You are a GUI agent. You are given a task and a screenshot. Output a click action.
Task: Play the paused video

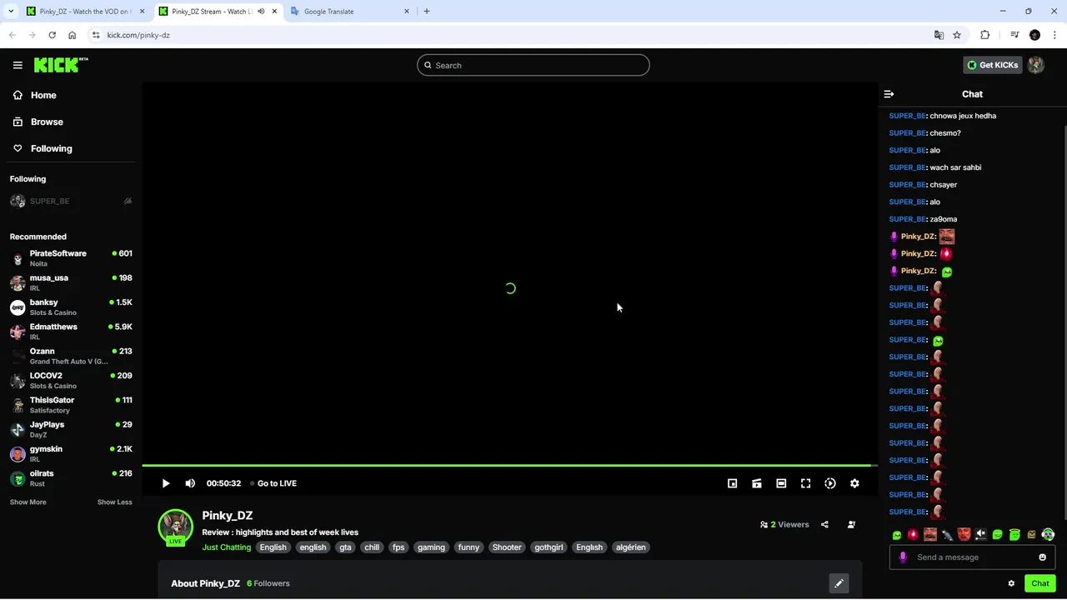tap(166, 483)
